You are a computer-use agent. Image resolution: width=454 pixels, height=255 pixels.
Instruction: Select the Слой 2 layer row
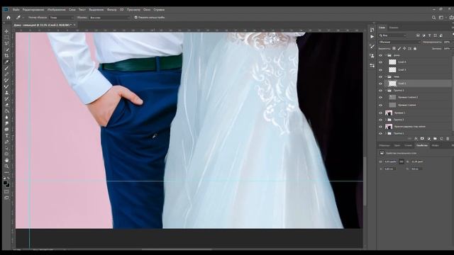(417, 84)
